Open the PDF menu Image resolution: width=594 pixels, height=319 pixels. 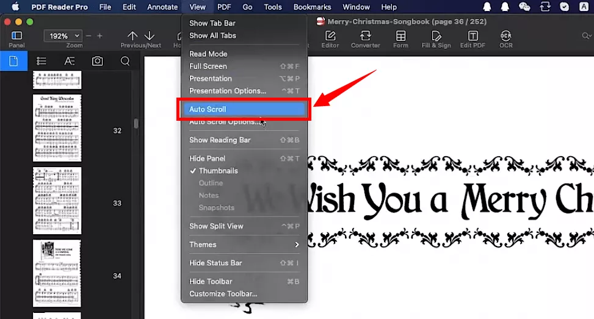click(x=224, y=7)
